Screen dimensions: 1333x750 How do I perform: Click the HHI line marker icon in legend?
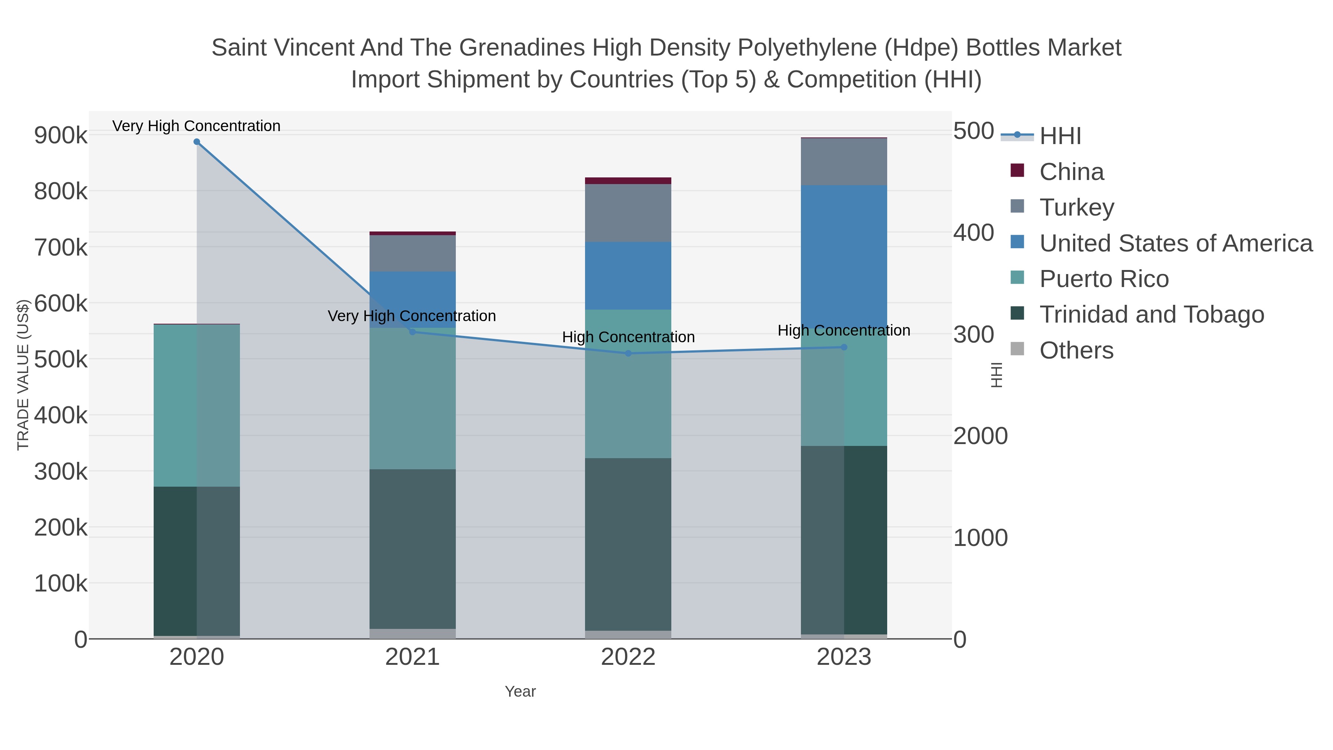point(1018,135)
